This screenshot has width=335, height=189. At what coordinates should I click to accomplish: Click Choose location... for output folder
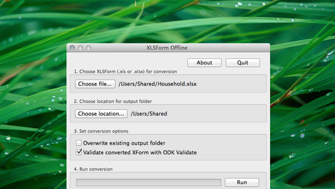101,113
